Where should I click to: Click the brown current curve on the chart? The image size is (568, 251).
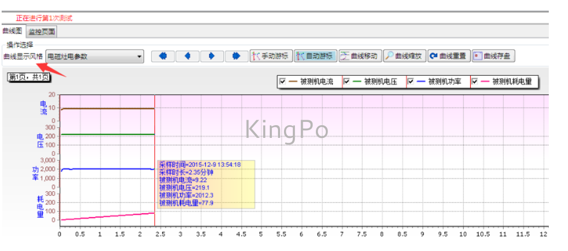(x=109, y=108)
